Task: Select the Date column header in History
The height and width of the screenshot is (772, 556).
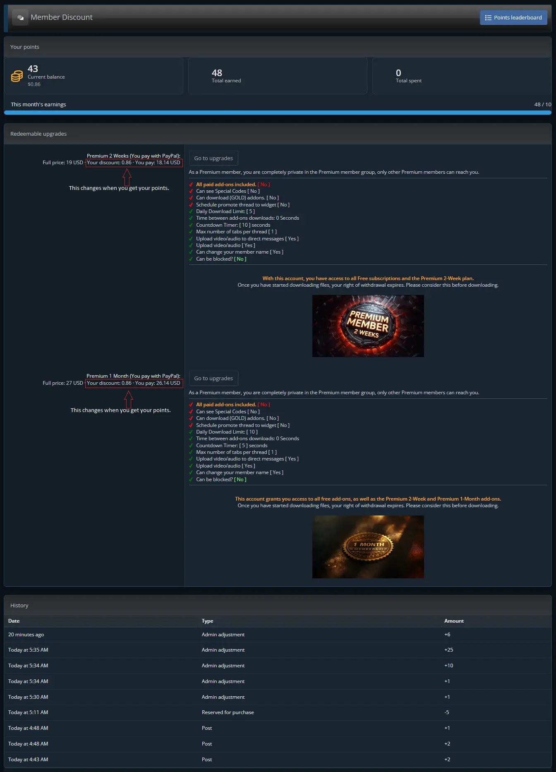Action: (x=14, y=621)
